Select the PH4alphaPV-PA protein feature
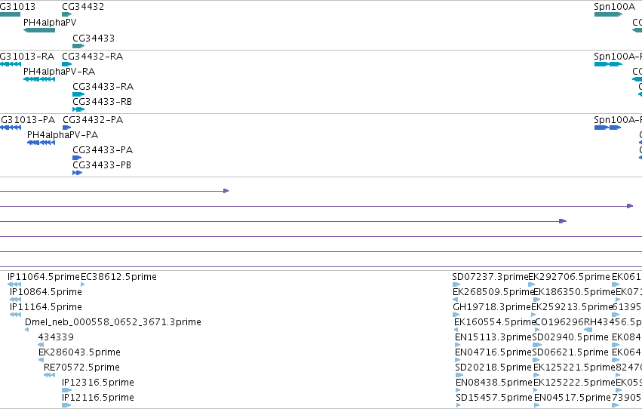The height and width of the screenshot is (409, 642). 41,143
